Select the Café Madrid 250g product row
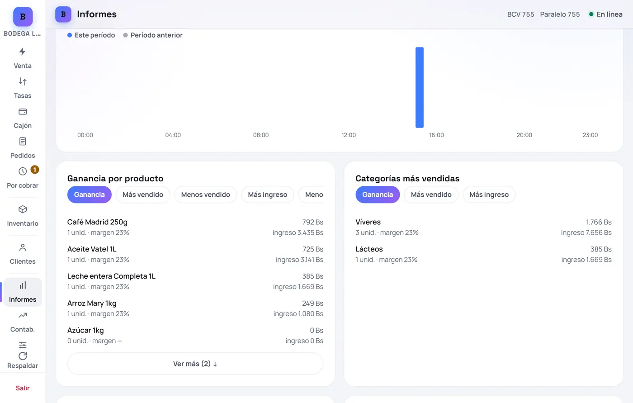633x403 pixels. [195, 227]
